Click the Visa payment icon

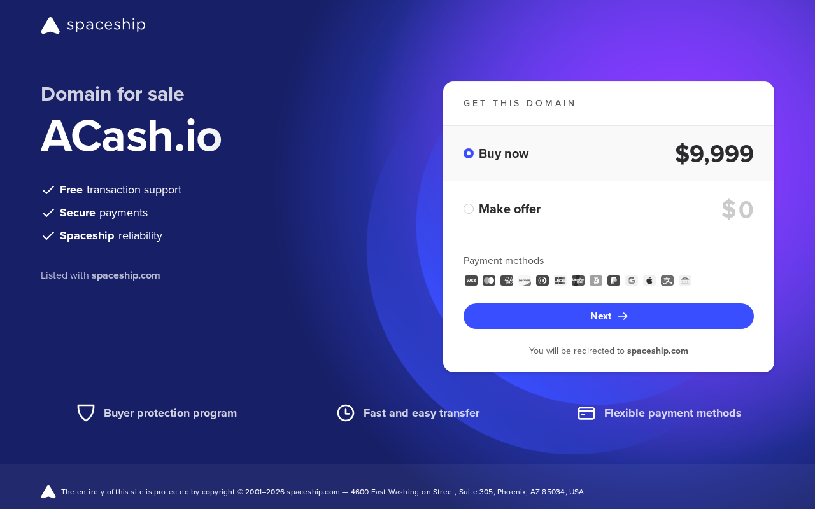point(471,281)
